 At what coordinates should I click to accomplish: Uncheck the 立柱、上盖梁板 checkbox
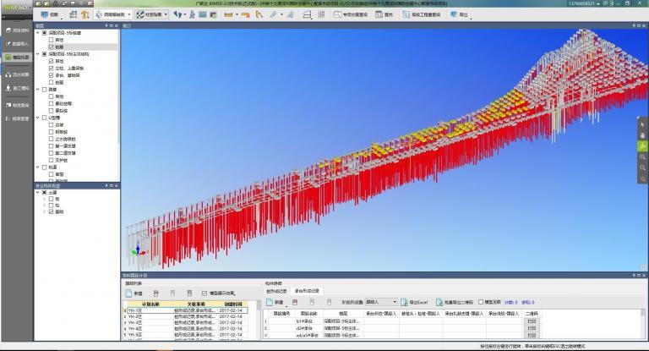coord(51,68)
